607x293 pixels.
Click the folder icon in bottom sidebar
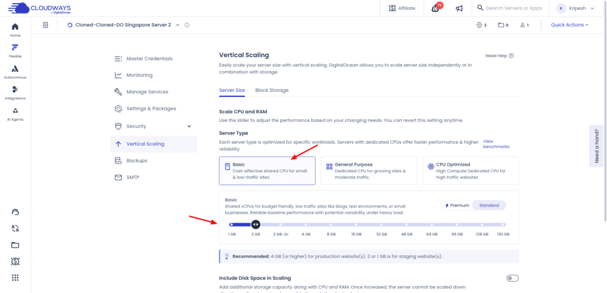click(x=15, y=245)
